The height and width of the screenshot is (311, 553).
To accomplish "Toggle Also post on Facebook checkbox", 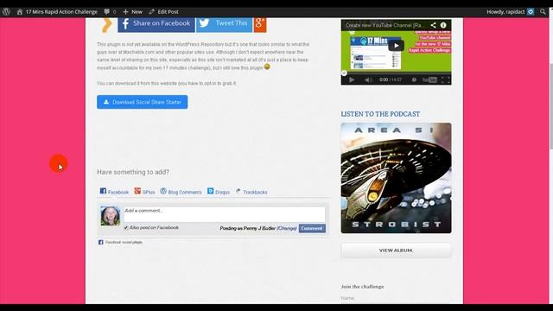I will (126, 228).
